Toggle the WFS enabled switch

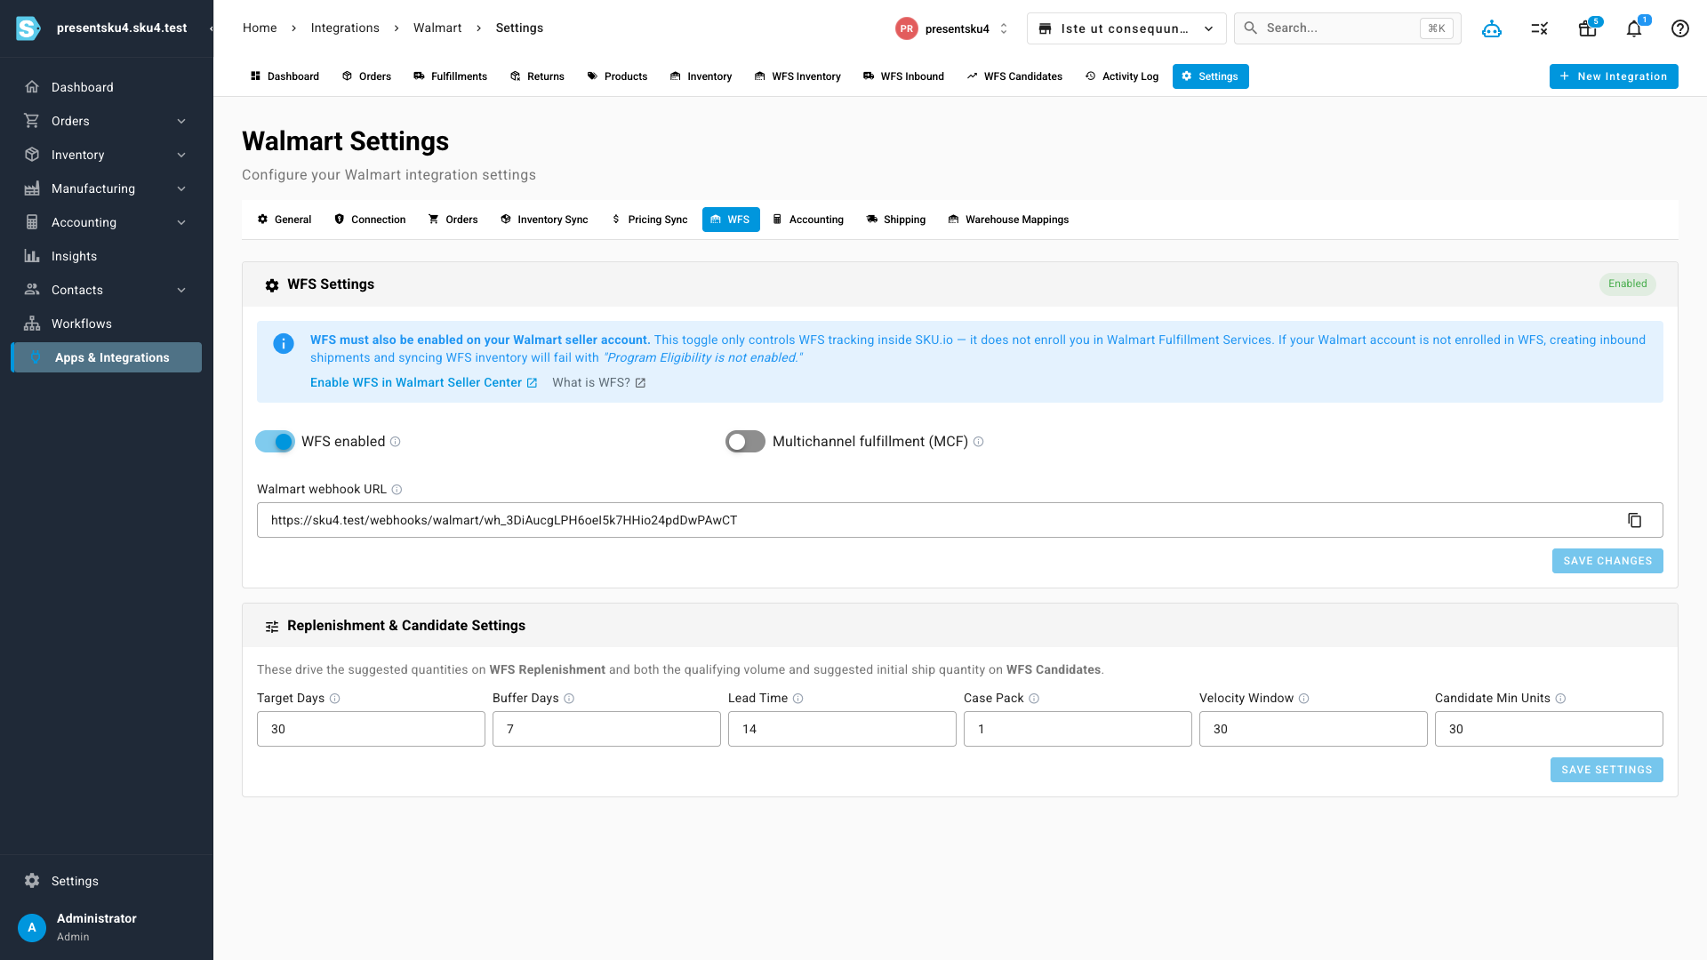tap(275, 442)
